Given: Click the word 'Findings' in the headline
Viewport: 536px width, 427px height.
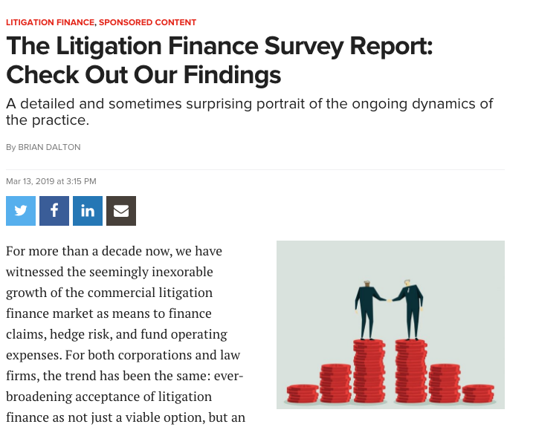Looking at the screenshot, I should (x=233, y=75).
